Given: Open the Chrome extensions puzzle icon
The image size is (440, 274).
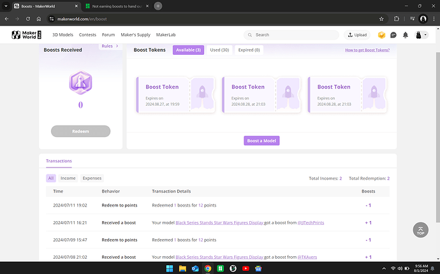Looking at the screenshot, I should [x=396, y=19].
